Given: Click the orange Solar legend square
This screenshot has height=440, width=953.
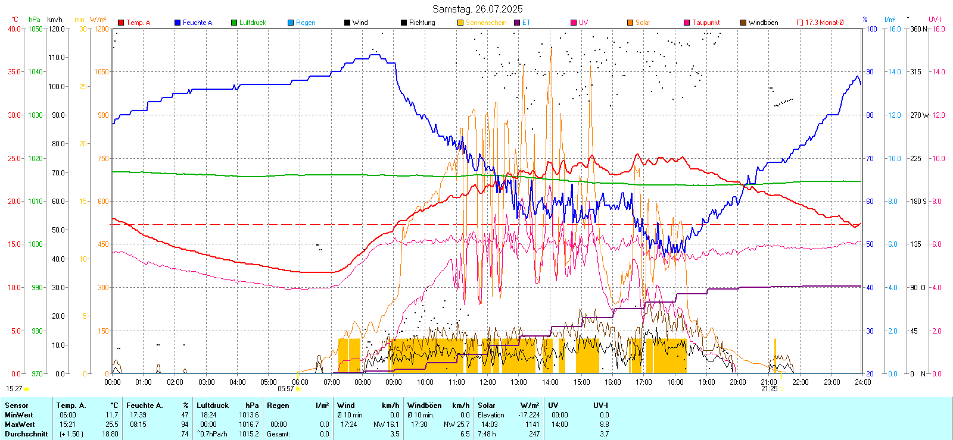Looking at the screenshot, I should point(630,23).
